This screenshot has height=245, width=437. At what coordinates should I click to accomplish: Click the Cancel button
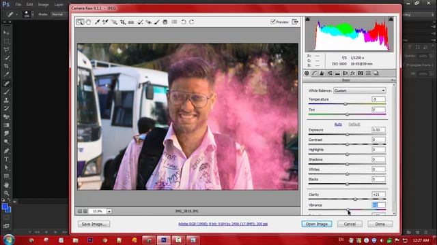point(350,224)
